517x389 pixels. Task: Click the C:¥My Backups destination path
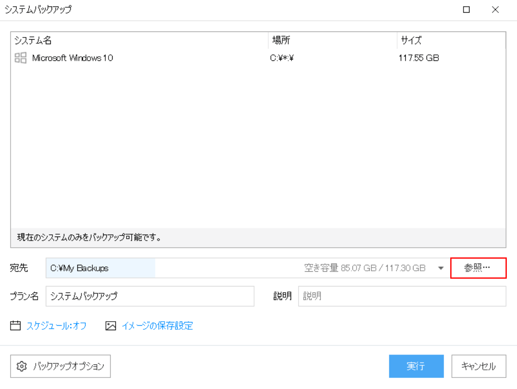tap(79, 268)
